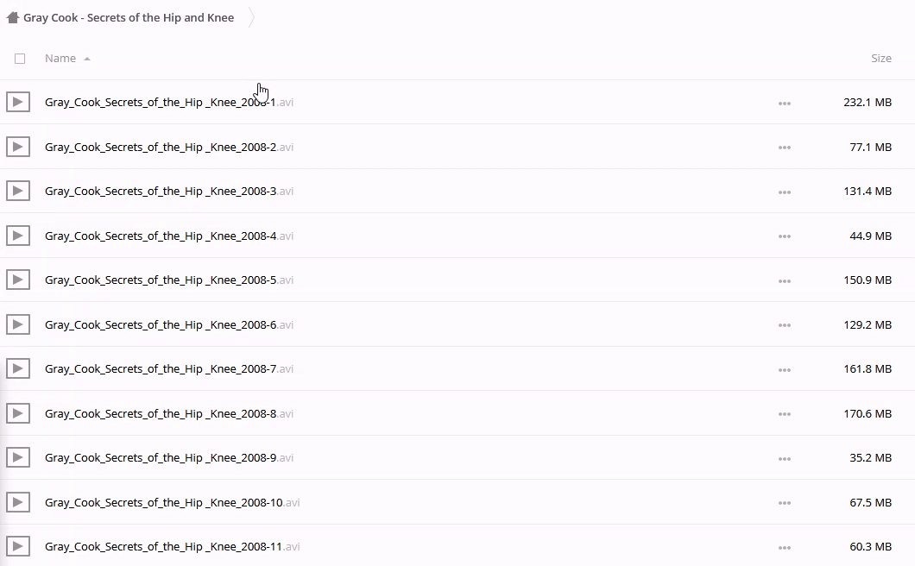915x566 pixels.
Task: Expand more actions for 2008-5.avi
Action: coord(784,281)
